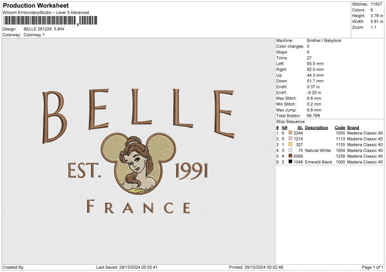Click thread code 1258 in the stop sequence
386x272 pixels.
(340, 156)
